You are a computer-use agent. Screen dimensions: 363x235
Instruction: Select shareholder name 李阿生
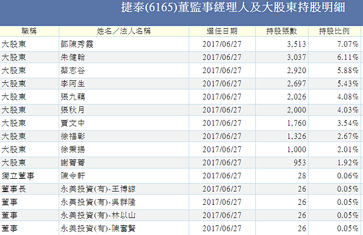click(73, 83)
